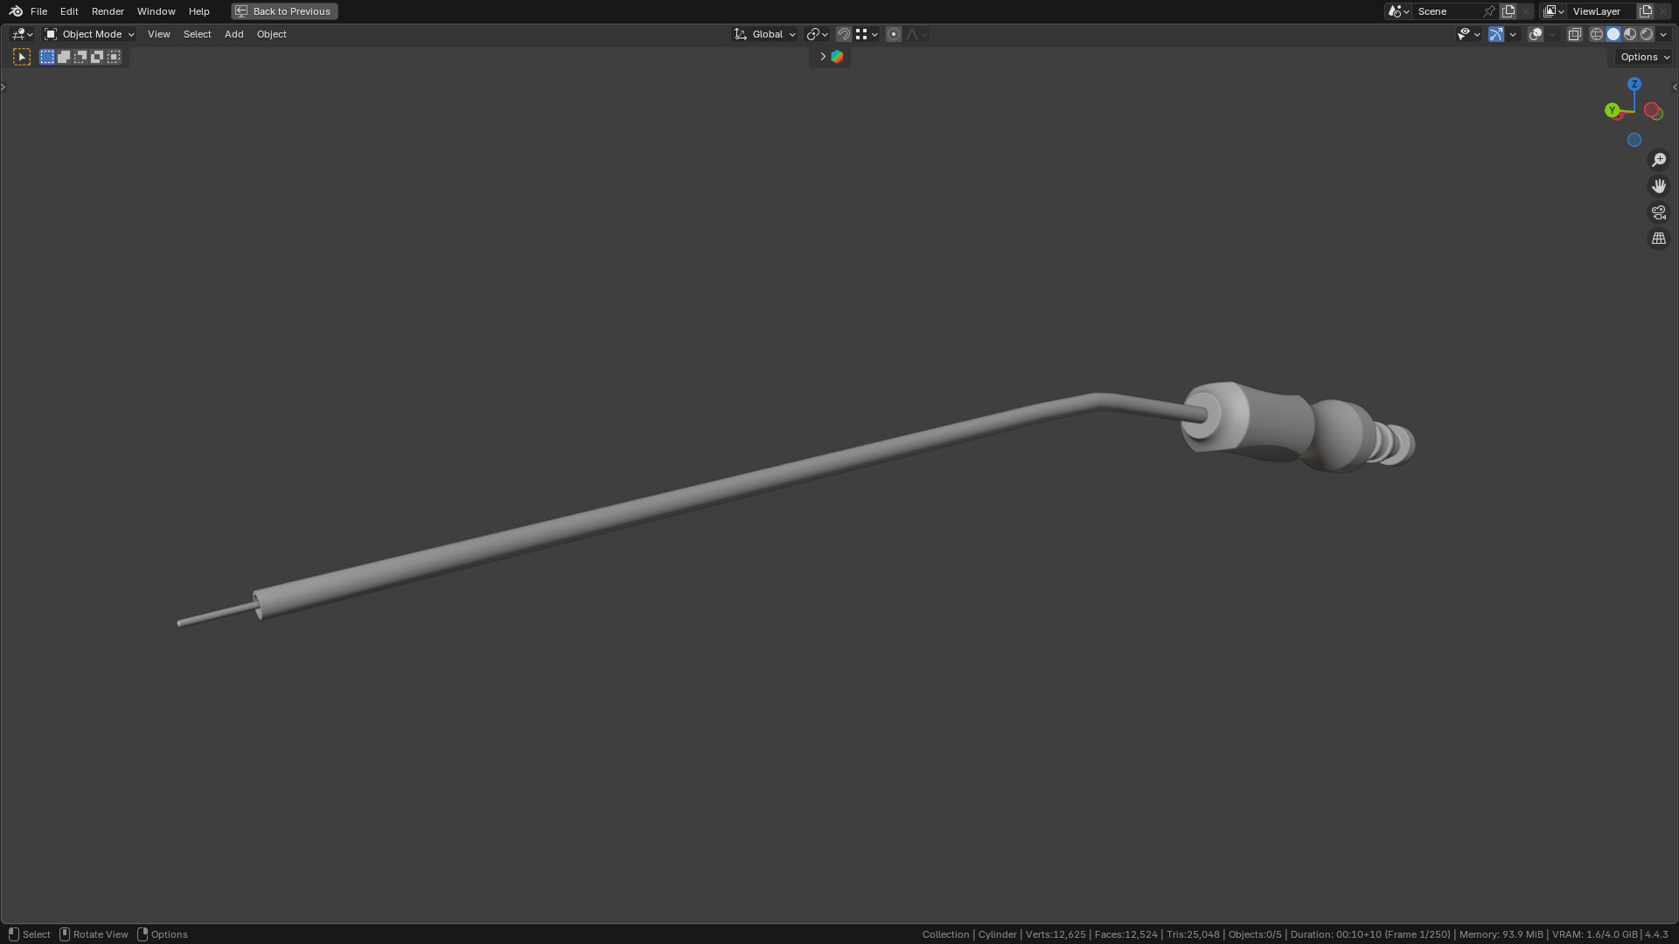This screenshot has height=944, width=1679.
Task: Open the viewport Add menu
Action: click(233, 34)
